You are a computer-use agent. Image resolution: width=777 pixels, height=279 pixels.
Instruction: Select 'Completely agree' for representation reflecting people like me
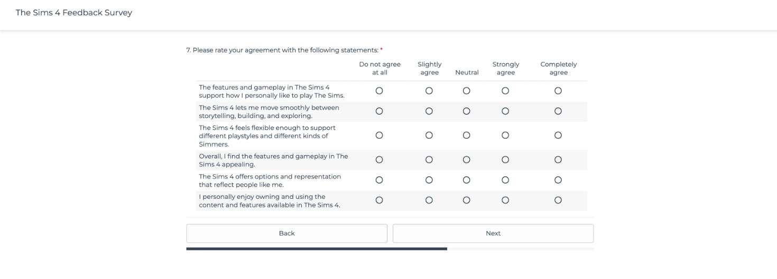(558, 180)
